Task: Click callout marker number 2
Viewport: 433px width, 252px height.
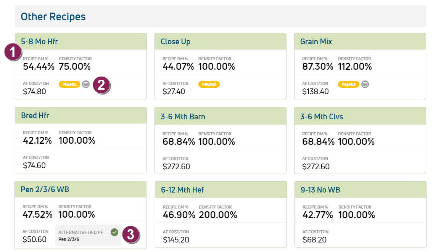Action: tap(101, 85)
